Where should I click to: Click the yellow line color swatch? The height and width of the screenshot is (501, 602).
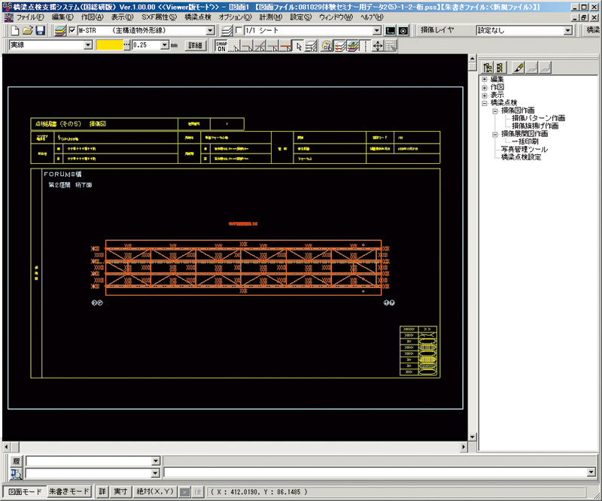coord(110,46)
